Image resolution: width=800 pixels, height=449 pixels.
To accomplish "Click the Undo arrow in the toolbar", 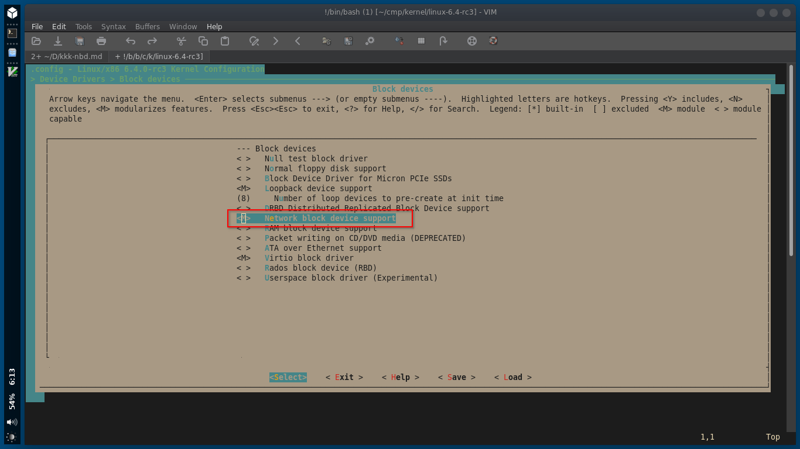I will [x=131, y=41].
